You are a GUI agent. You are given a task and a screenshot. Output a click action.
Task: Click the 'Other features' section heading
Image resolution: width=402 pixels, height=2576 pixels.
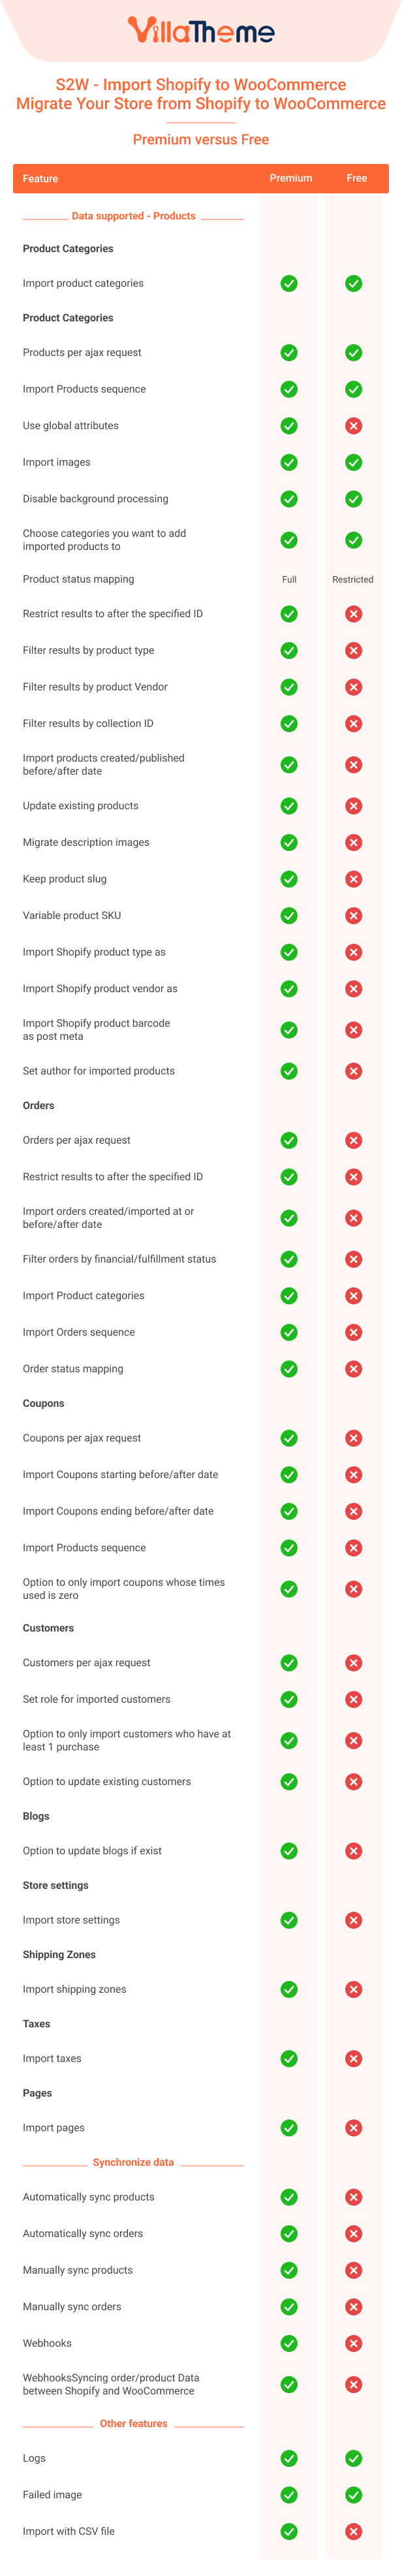pyautogui.click(x=134, y=2423)
